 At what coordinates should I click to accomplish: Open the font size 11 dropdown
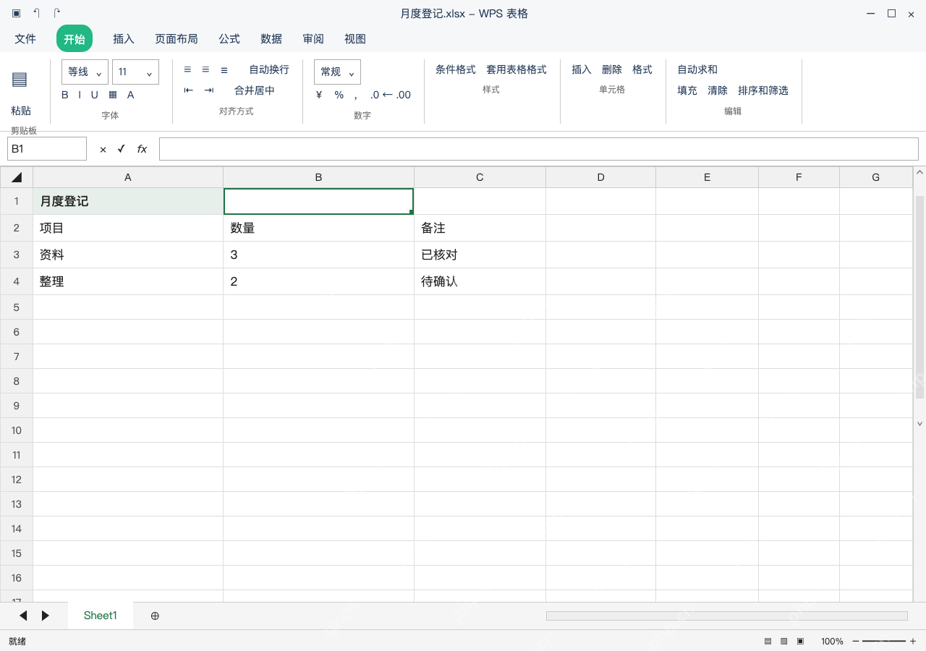(135, 72)
